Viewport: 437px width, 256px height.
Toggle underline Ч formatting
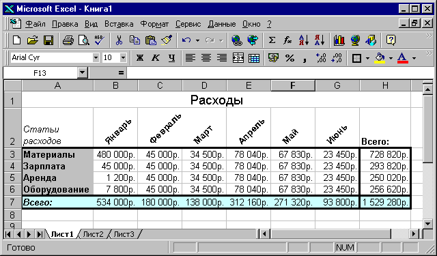pos(171,58)
